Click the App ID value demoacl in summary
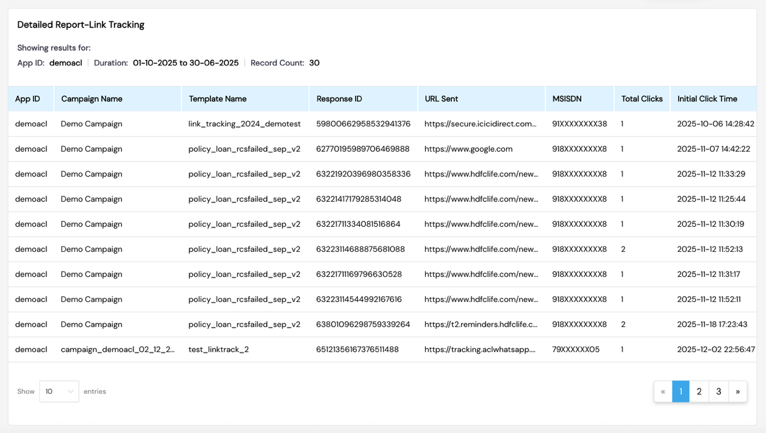This screenshot has width=766, height=433. pos(66,63)
